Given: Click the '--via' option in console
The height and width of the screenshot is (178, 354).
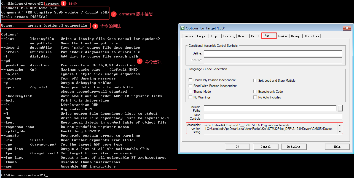Looking at the screenshot, I should pyautogui.click(x=7, y=140).
